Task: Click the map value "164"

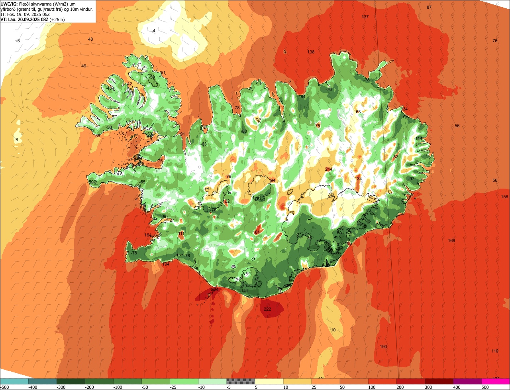Action: [148, 235]
